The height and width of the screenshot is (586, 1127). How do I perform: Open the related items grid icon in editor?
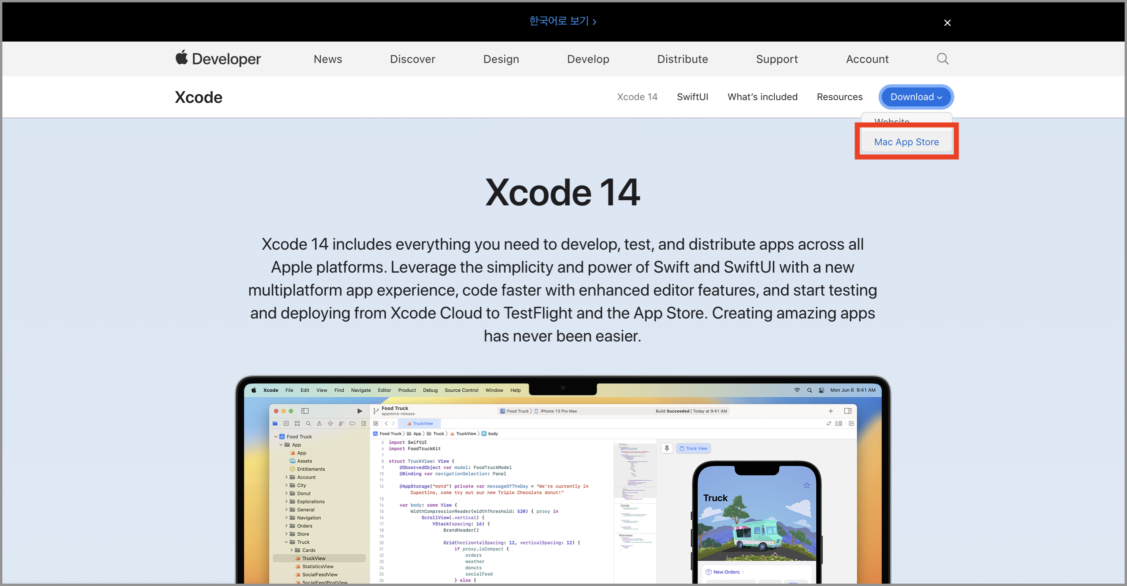[x=375, y=423]
